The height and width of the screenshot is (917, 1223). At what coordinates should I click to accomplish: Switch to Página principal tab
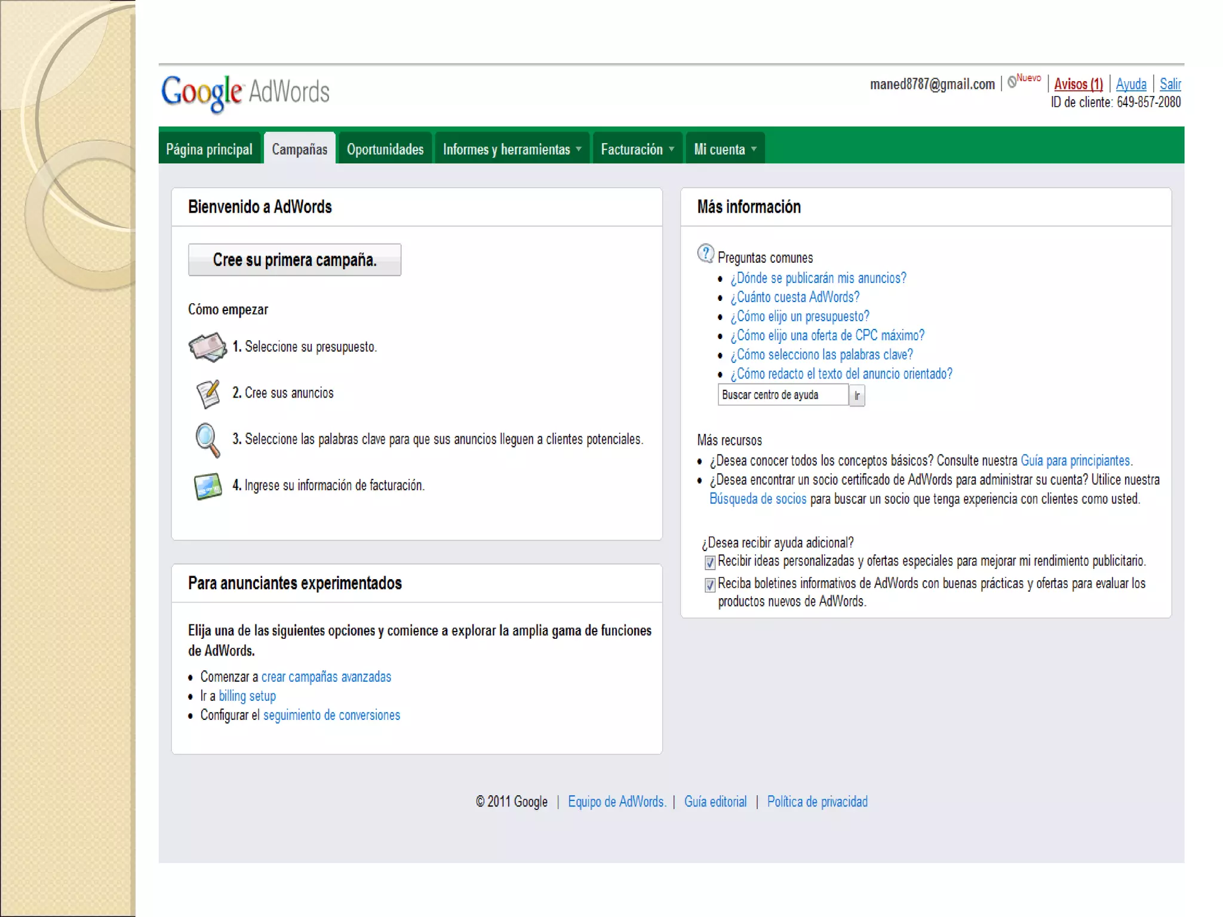pos(209,149)
